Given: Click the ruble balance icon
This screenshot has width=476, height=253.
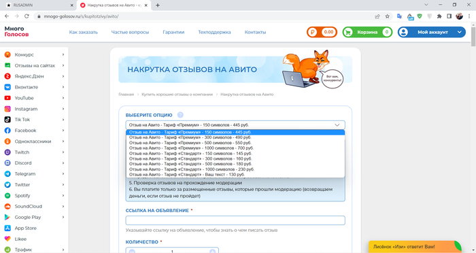Looking at the screenshot, I should [312, 32].
